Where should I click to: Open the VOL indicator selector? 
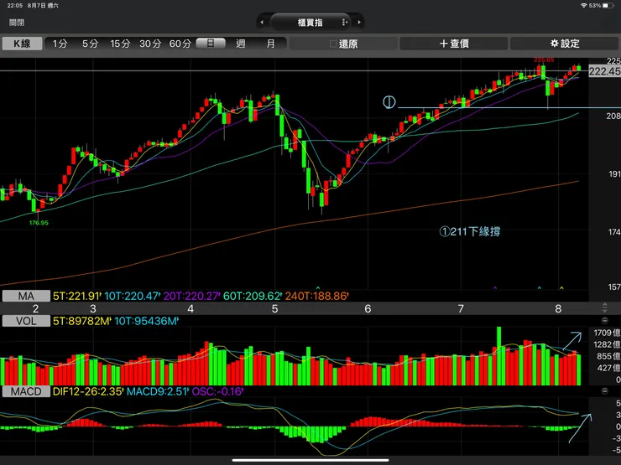pyautogui.click(x=26, y=321)
